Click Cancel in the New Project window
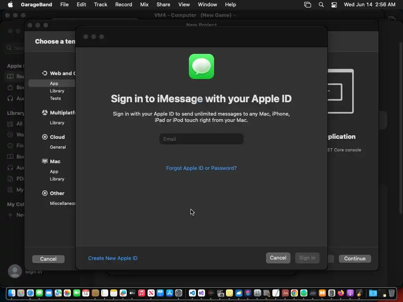 pos(48,259)
